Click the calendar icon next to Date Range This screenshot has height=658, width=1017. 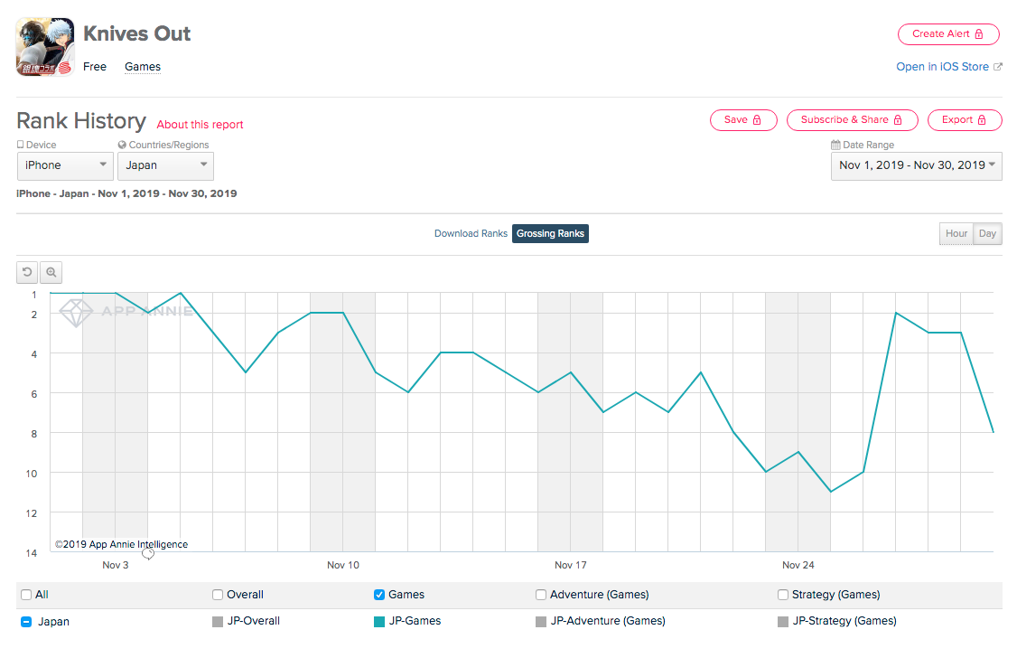835,145
